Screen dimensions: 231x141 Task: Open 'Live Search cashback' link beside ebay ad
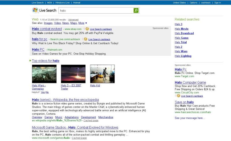point(101,29)
